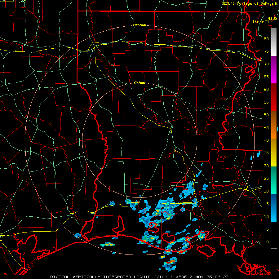
Task: Click the white segment of the VIL legend
Action: coord(274,42)
